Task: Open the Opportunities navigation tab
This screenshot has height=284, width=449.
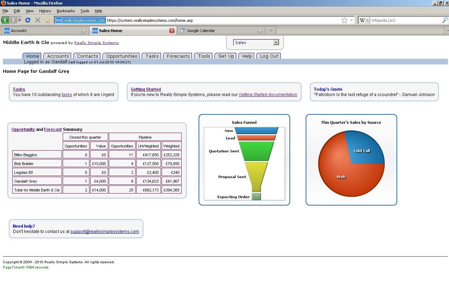Action: (121, 56)
